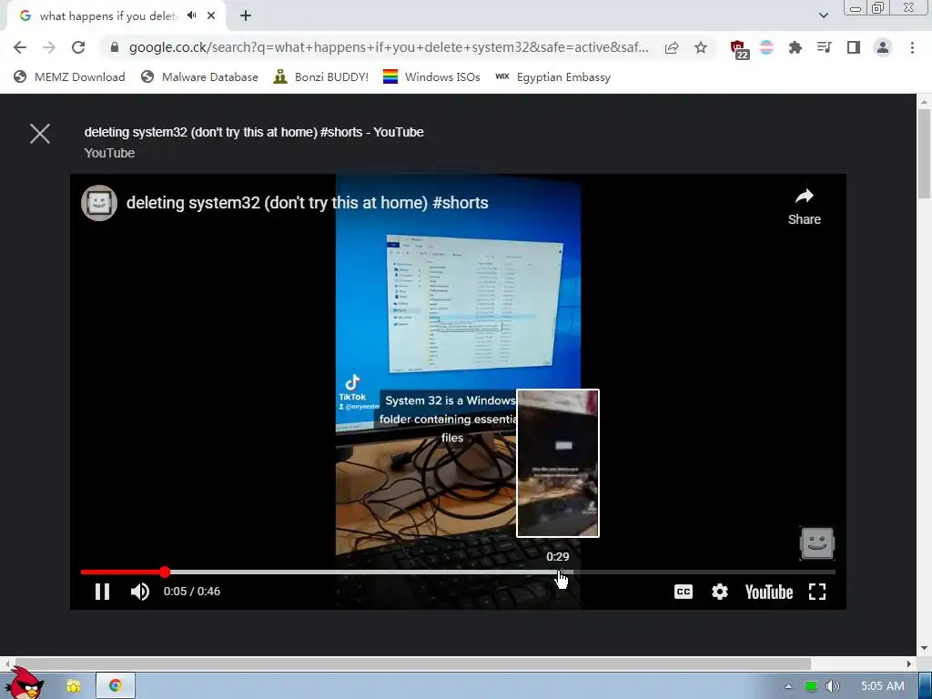The image size is (932, 699).
Task: Share this page via address bar icon
Action: point(672,47)
